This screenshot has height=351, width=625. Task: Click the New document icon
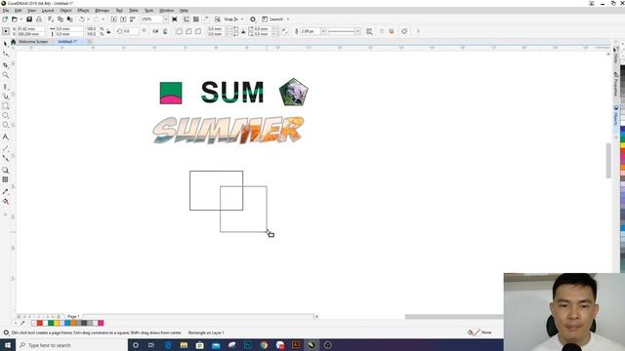pyautogui.click(x=5, y=19)
